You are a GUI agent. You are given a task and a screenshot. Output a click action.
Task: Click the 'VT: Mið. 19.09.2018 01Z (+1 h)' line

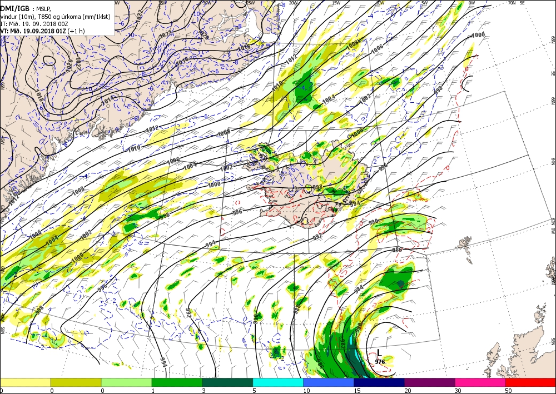(42, 31)
